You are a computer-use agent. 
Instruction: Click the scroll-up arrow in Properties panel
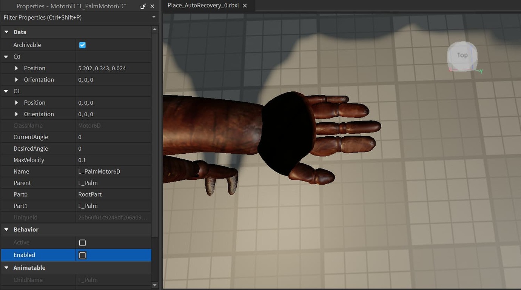(x=155, y=29)
